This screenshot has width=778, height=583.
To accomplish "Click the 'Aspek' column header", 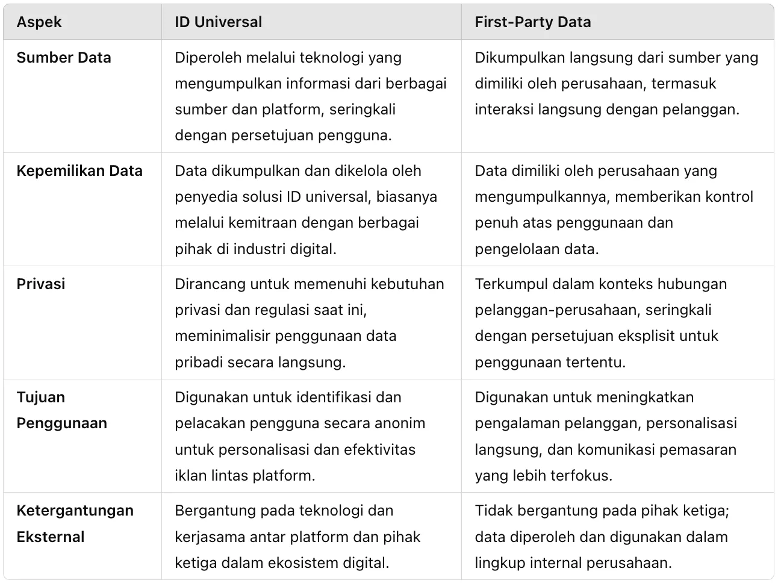I will [x=39, y=22].
